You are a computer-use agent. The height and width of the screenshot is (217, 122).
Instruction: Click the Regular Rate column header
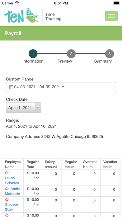pyautogui.click(x=33, y=164)
